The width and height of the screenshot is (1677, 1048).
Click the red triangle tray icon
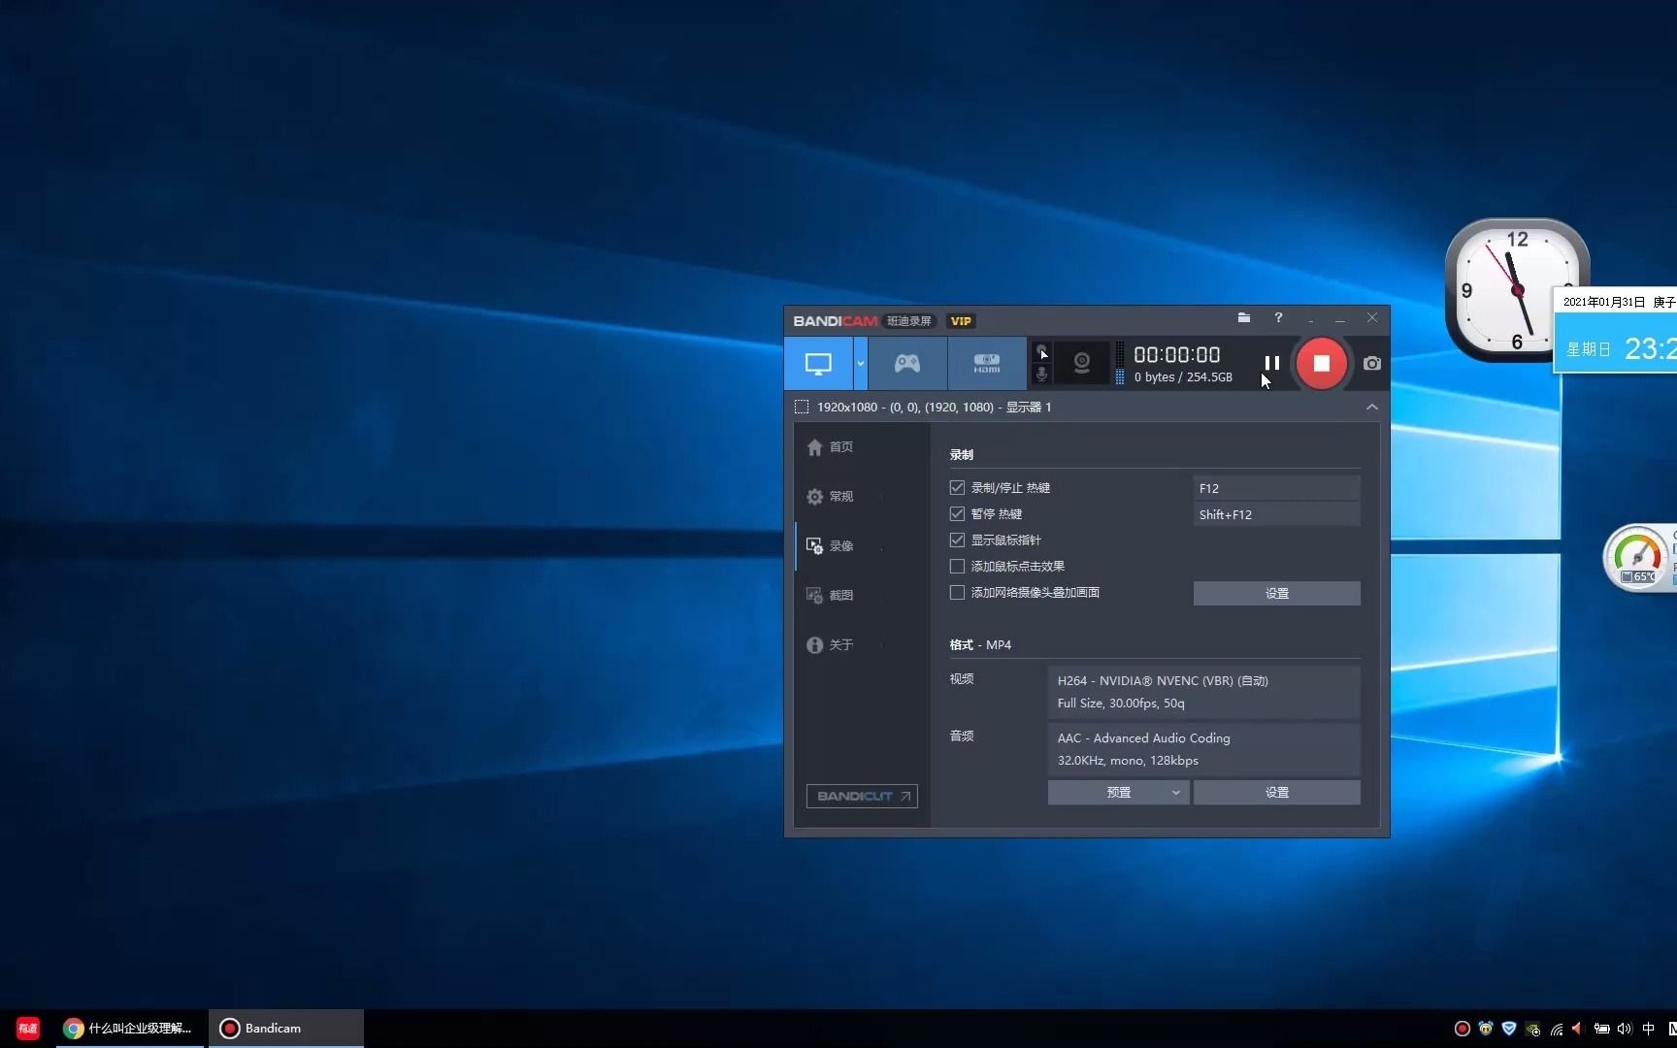point(1577,1029)
